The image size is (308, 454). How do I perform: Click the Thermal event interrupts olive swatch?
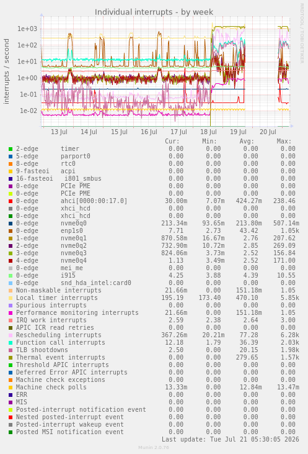tap(11, 358)
